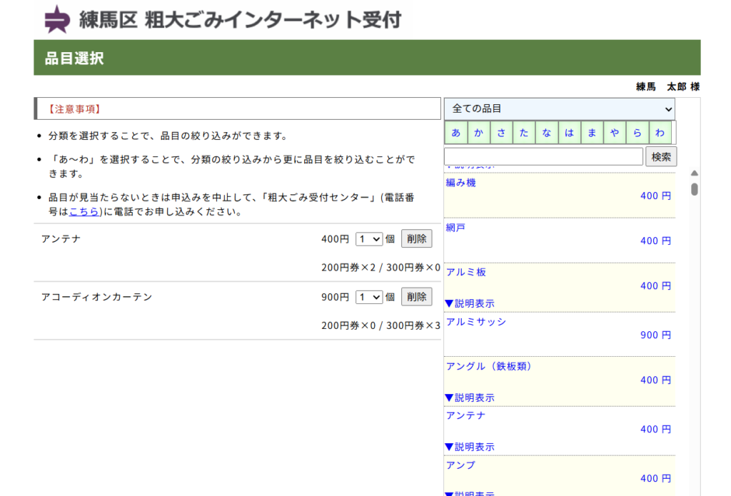Filter items by the あ kana tab
Screen dimensions: 731x496
click(x=455, y=133)
